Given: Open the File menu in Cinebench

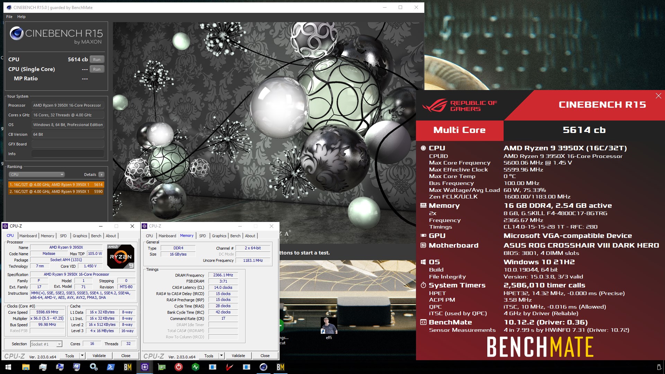Looking at the screenshot, I should (x=9, y=17).
